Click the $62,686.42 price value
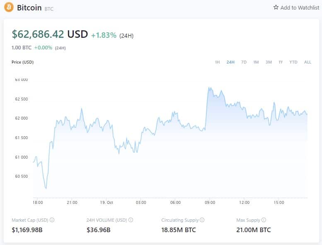The image size is (322, 245). (38, 34)
